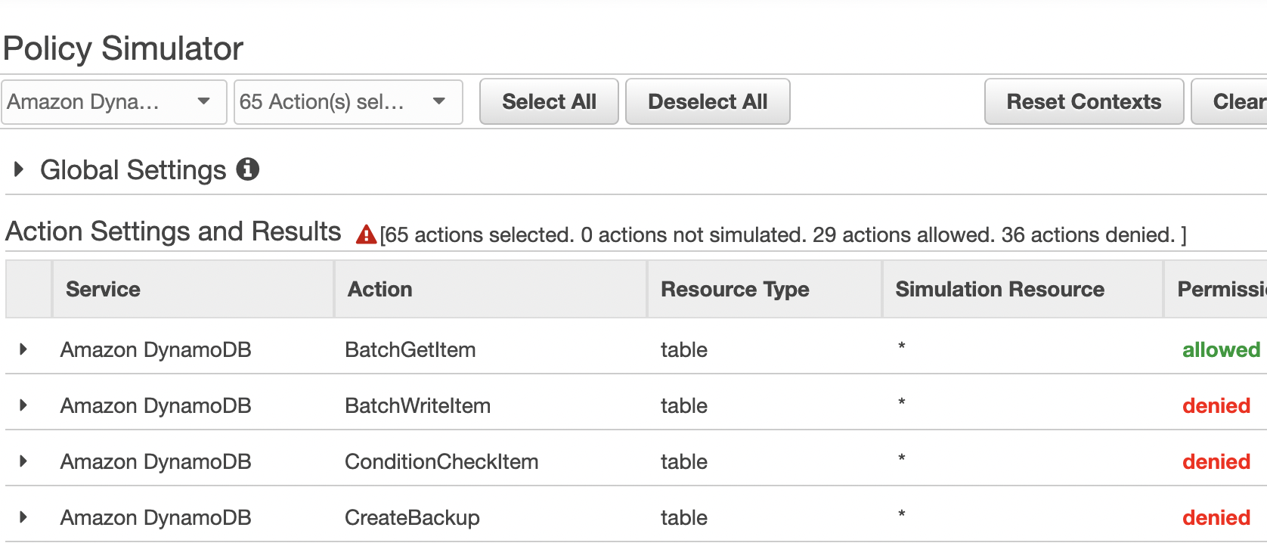Click the Global Settings info icon
The width and height of the screenshot is (1267, 543).
click(x=247, y=169)
